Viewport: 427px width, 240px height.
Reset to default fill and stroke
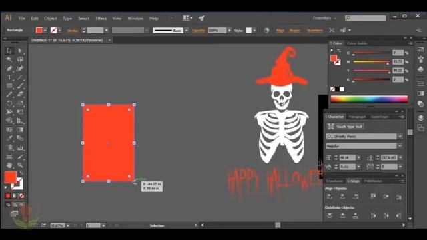click(6, 187)
